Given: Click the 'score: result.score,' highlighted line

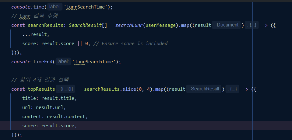Looking at the screenshot, I should tap(50, 126).
